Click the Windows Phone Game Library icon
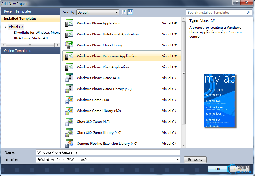The height and width of the screenshot is (176, 255). (69, 89)
